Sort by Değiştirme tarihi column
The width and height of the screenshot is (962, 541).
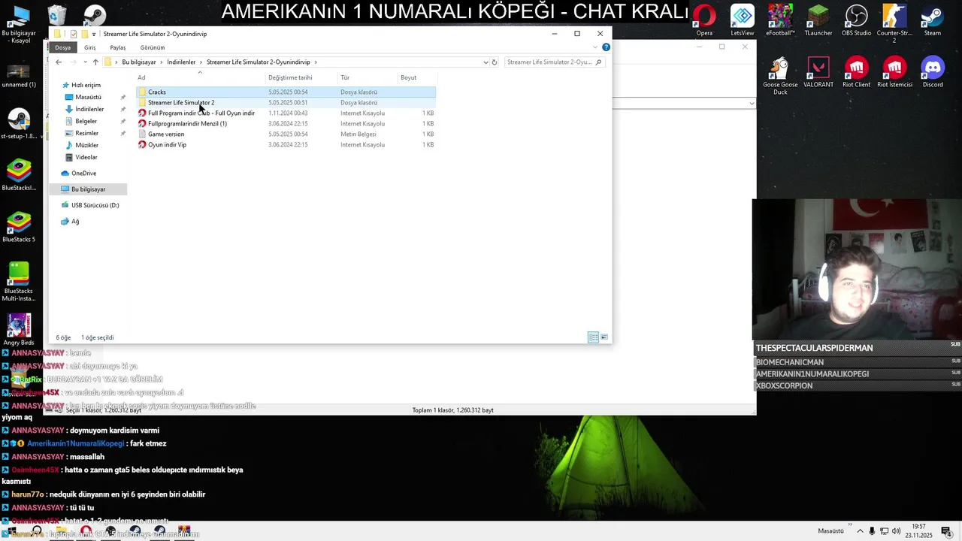301,77
